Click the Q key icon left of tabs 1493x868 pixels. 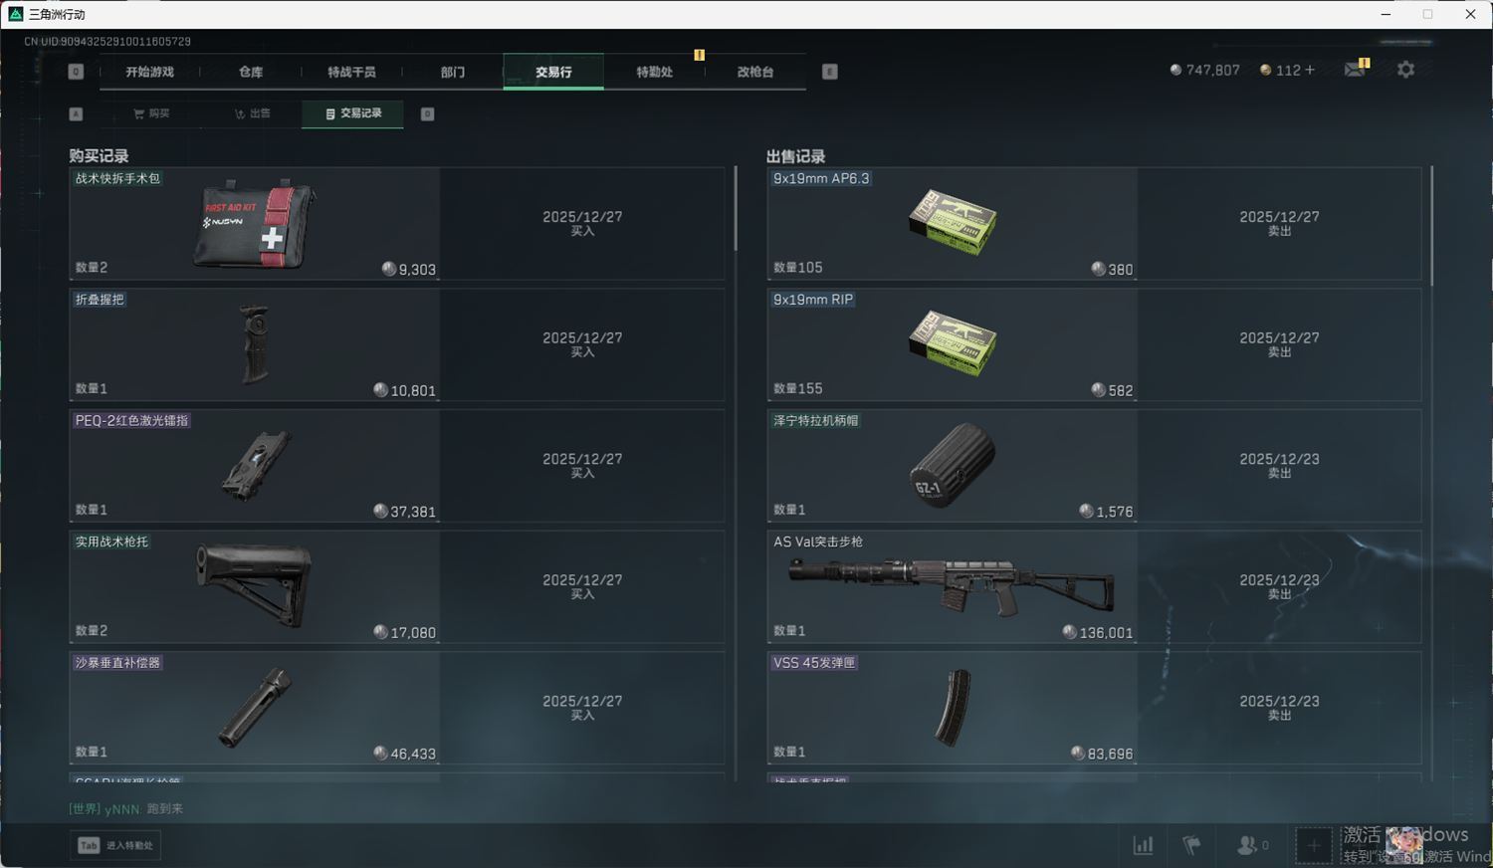[76, 72]
